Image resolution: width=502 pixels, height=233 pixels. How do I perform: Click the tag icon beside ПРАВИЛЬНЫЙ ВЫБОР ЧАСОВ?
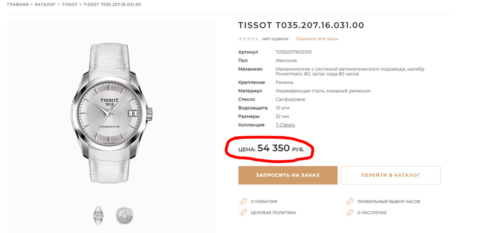tap(350, 202)
